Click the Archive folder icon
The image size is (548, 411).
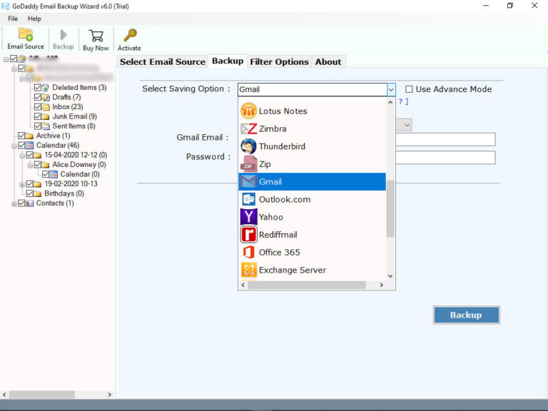[30, 136]
